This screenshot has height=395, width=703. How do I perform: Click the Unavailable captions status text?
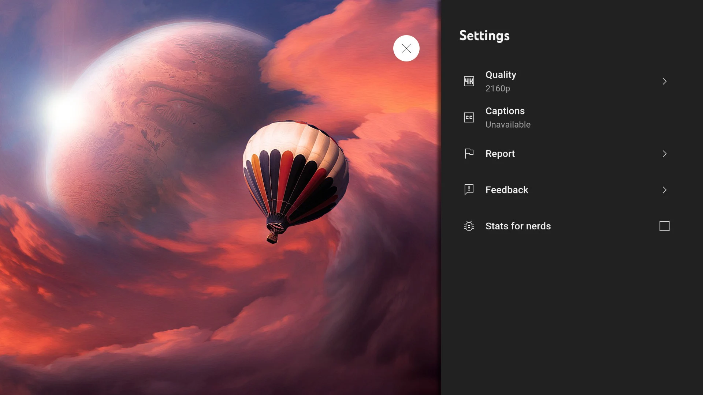coord(508,125)
